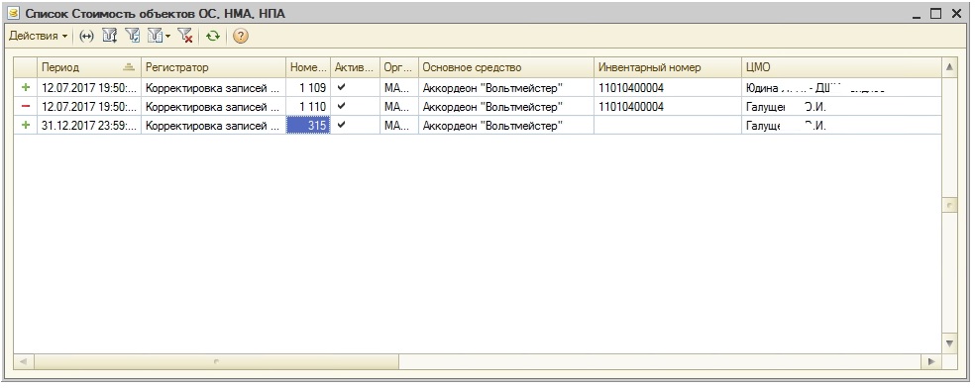Screen dimensions: 976x389
Task: Open the Действия menu
Action: (38, 36)
